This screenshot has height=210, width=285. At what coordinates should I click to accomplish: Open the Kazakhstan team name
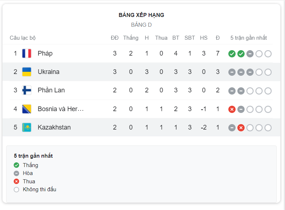point(54,127)
